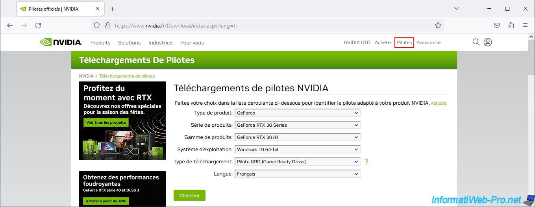The height and width of the screenshot is (207, 535).
Task: Open the Pilotes navigation item
Action: click(x=404, y=43)
